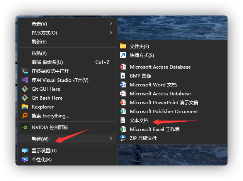Image resolution: width=243 pixels, height=181 pixels.
Task: Create new 文本文档
Action: tap(172, 121)
